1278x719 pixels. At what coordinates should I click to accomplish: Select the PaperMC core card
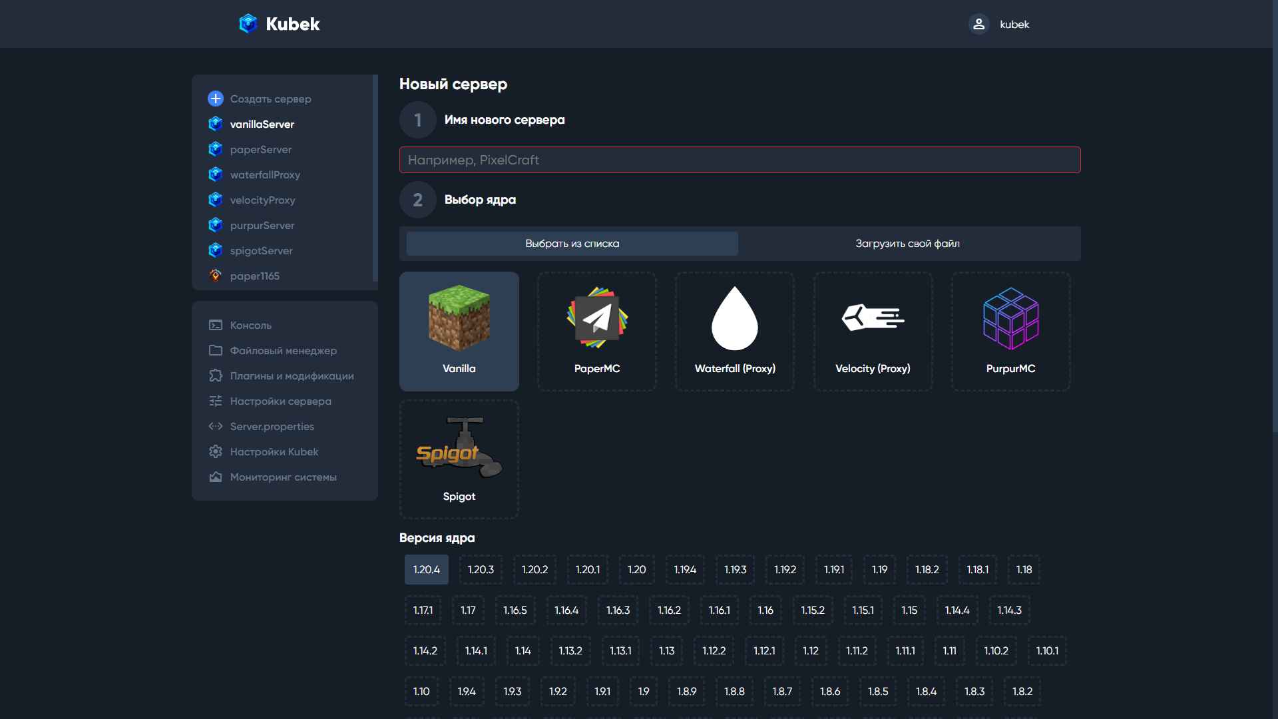[x=597, y=331]
